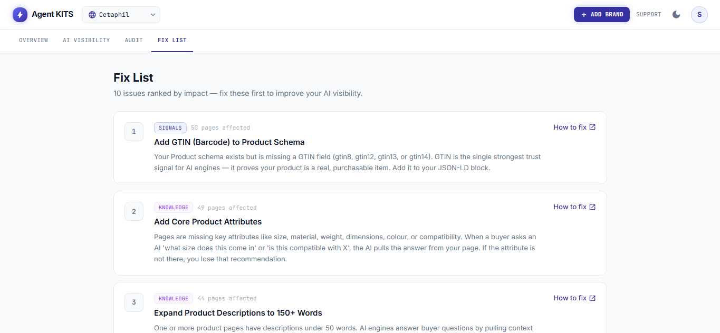This screenshot has height=333, width=720.
Task: Open How to fix for Core Product Attributes
Action: click(x=574, y=207)
